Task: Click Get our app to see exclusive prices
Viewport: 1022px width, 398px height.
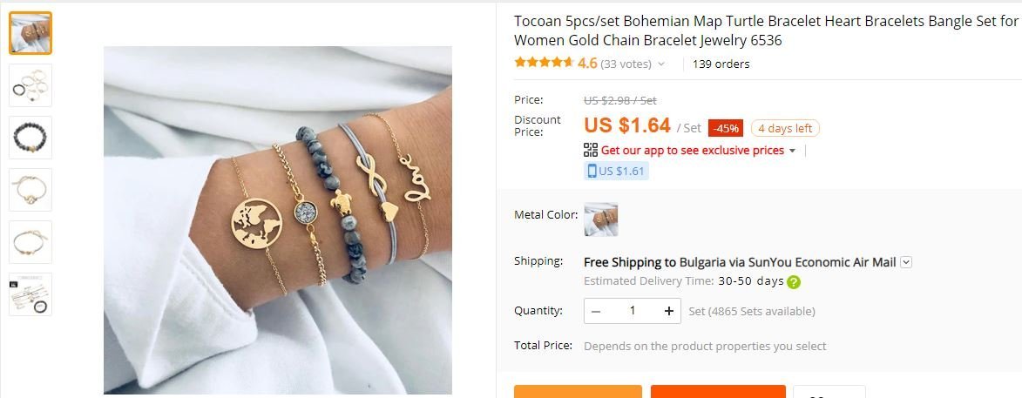Action: [x=692, y=151]
